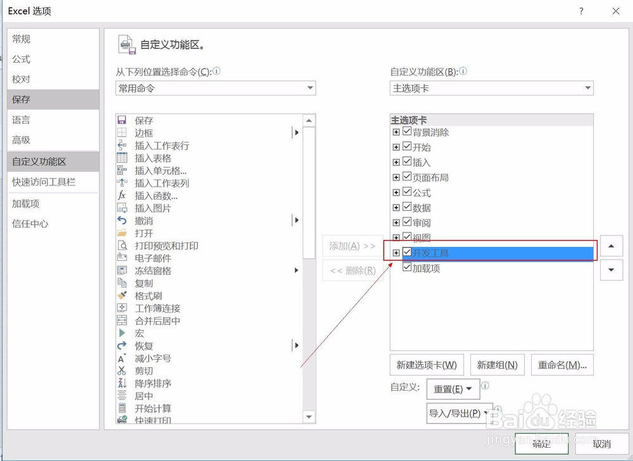Click the Freeze Panes icon

[x=122, y=270]
